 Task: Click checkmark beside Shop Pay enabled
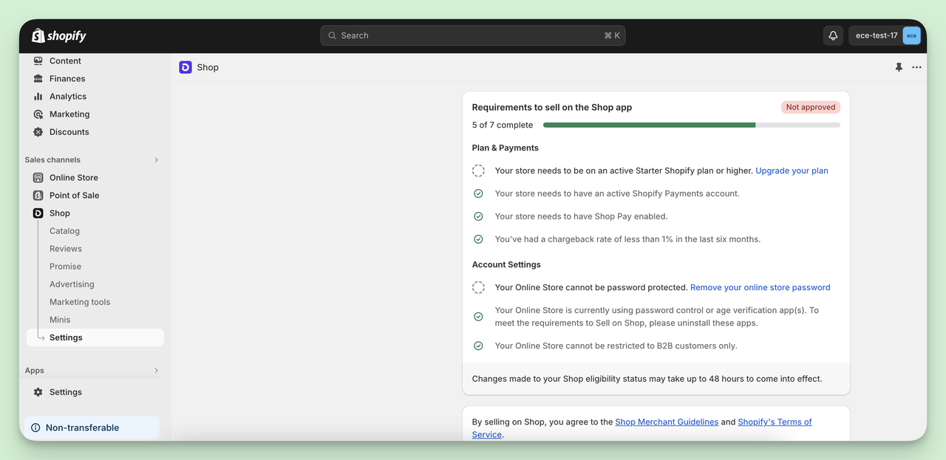click(478, 216)
